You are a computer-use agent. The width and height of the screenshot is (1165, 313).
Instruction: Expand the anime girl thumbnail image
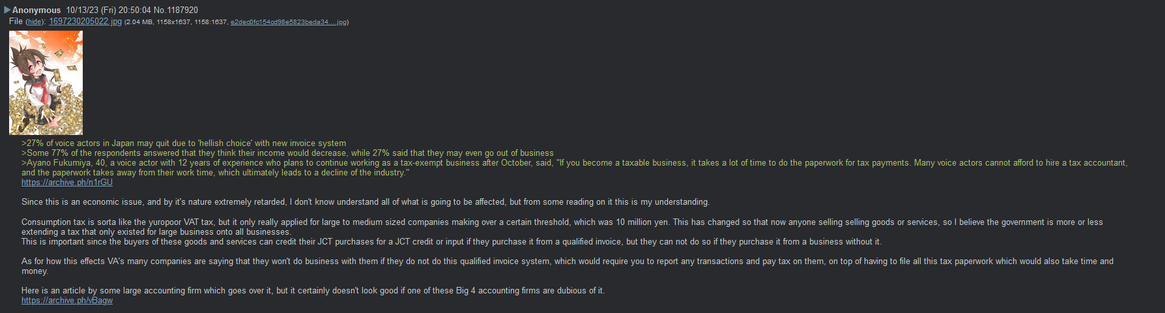(46, 83)
